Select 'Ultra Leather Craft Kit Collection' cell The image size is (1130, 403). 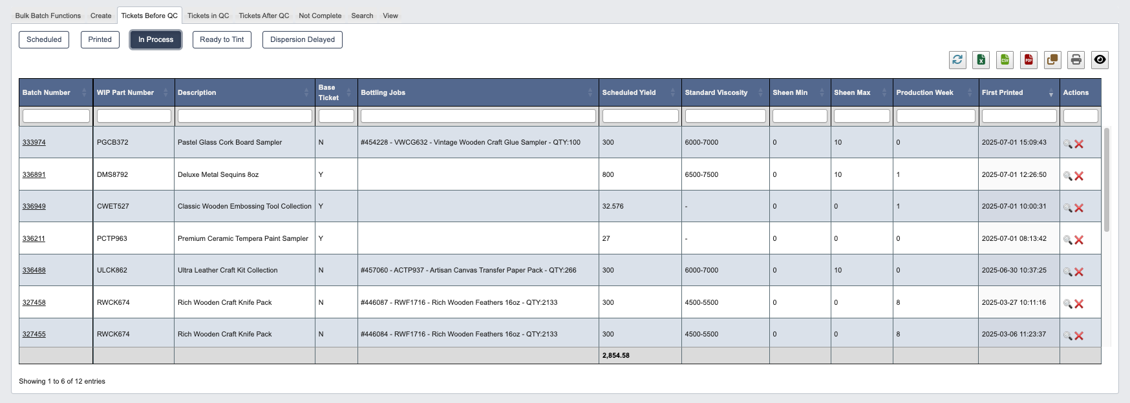tap(244, 270)
